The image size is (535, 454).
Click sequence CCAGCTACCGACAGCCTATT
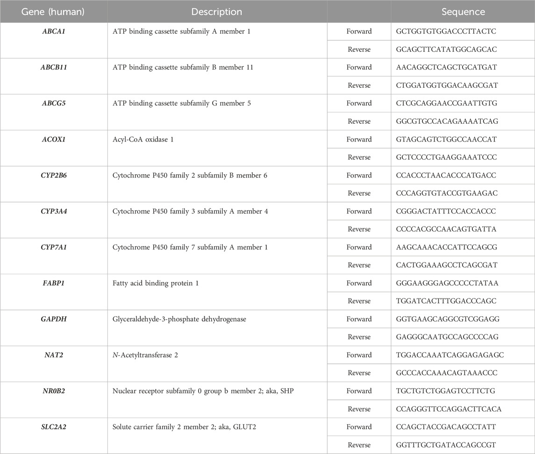[446, 427]
